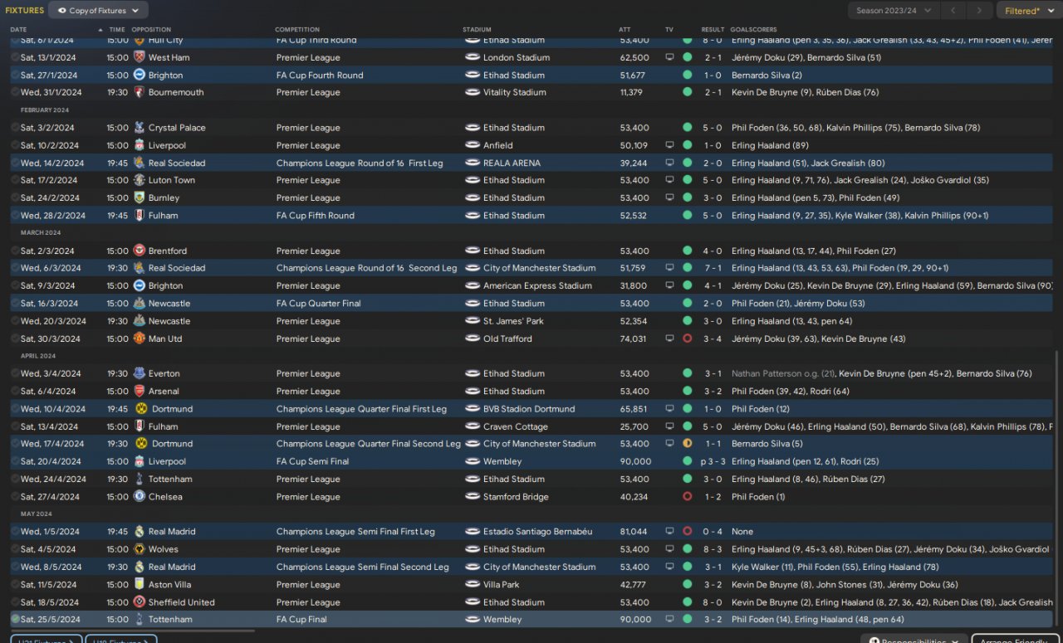Screen dimensions: 1063x643
Task: Click the red loss indicator on the Chelsea row
Action: [x=687, y=496]
